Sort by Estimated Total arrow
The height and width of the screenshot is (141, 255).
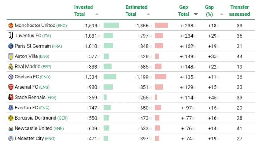click(x=149, y=14)
